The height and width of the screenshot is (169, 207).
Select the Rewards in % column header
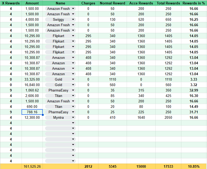(x=194, y=3)
